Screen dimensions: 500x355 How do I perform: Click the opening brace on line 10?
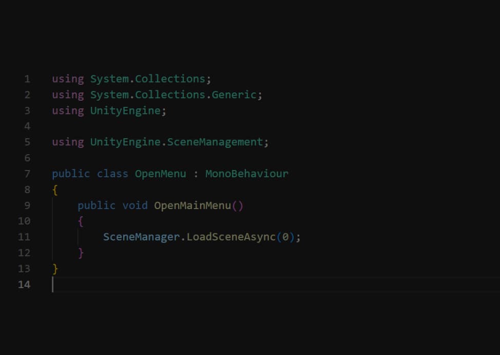point(81,221)
